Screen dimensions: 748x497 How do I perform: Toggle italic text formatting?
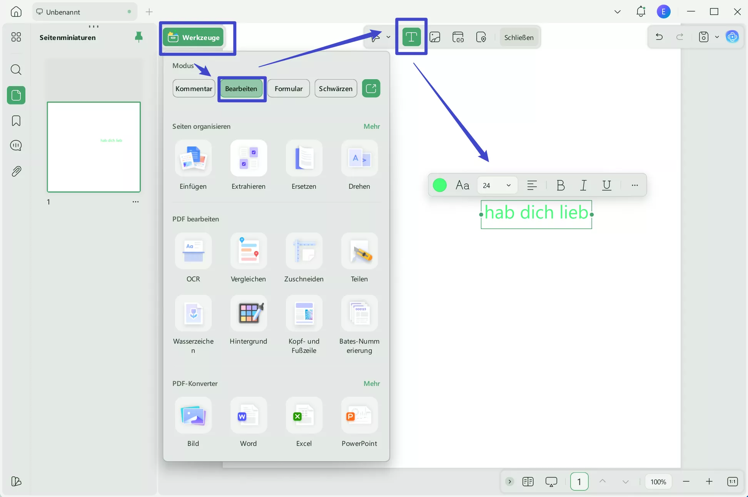(583, 185)
